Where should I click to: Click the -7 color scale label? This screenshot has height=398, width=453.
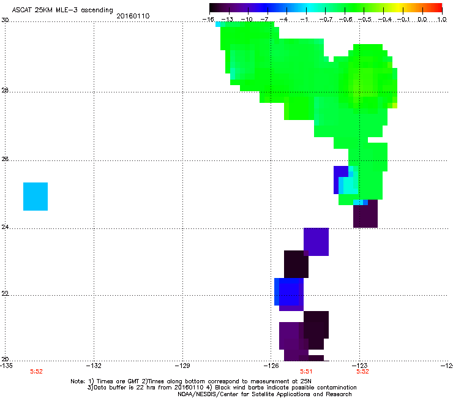click(266, 20)
